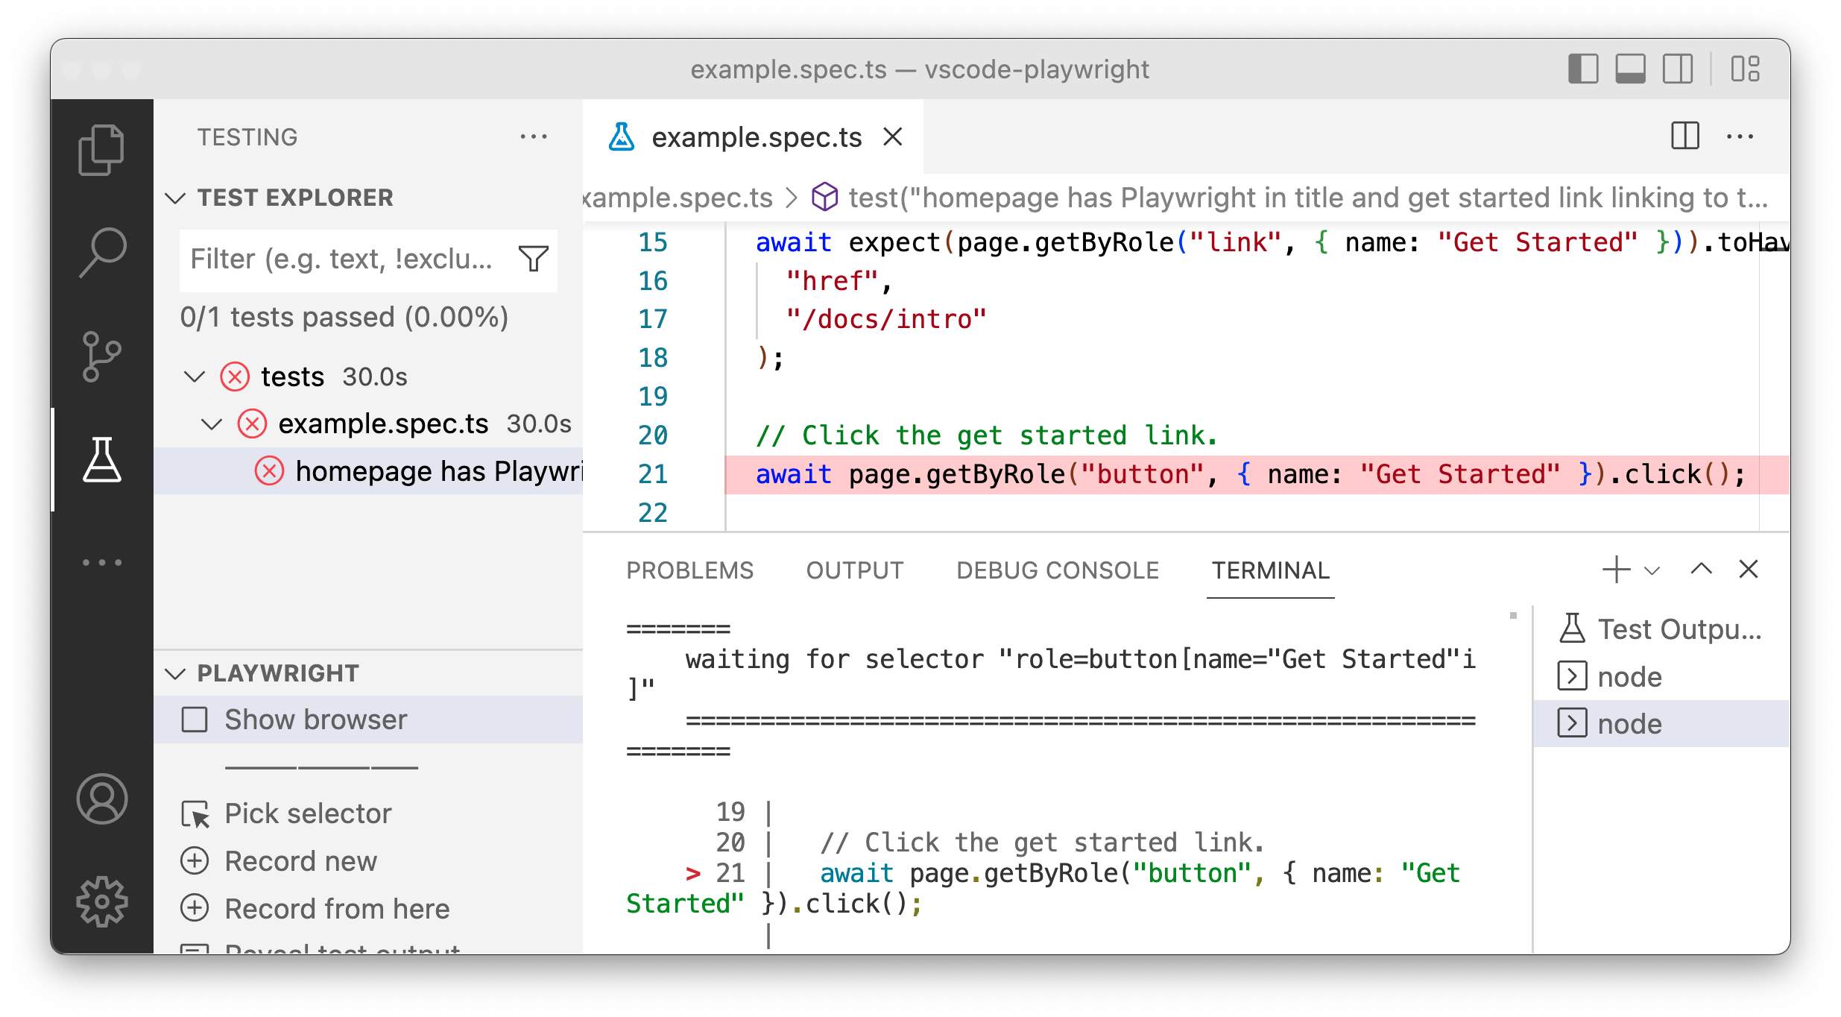Split the editor to the right
The image size is (1841, 1017).
pos(1684,136)
